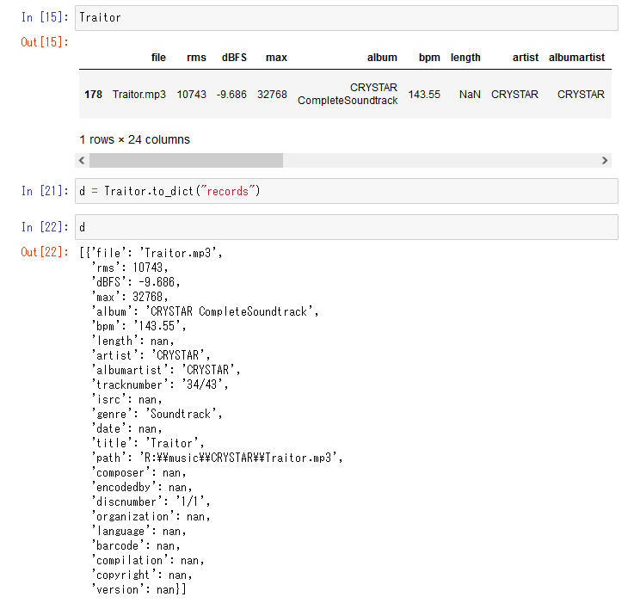Click the Traitor.mp3 table cell
634x603 pixels.
[139, 95]
